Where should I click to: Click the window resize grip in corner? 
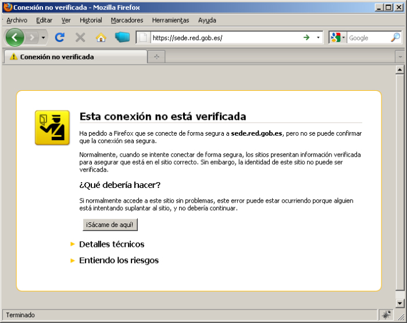coord(401,316)
